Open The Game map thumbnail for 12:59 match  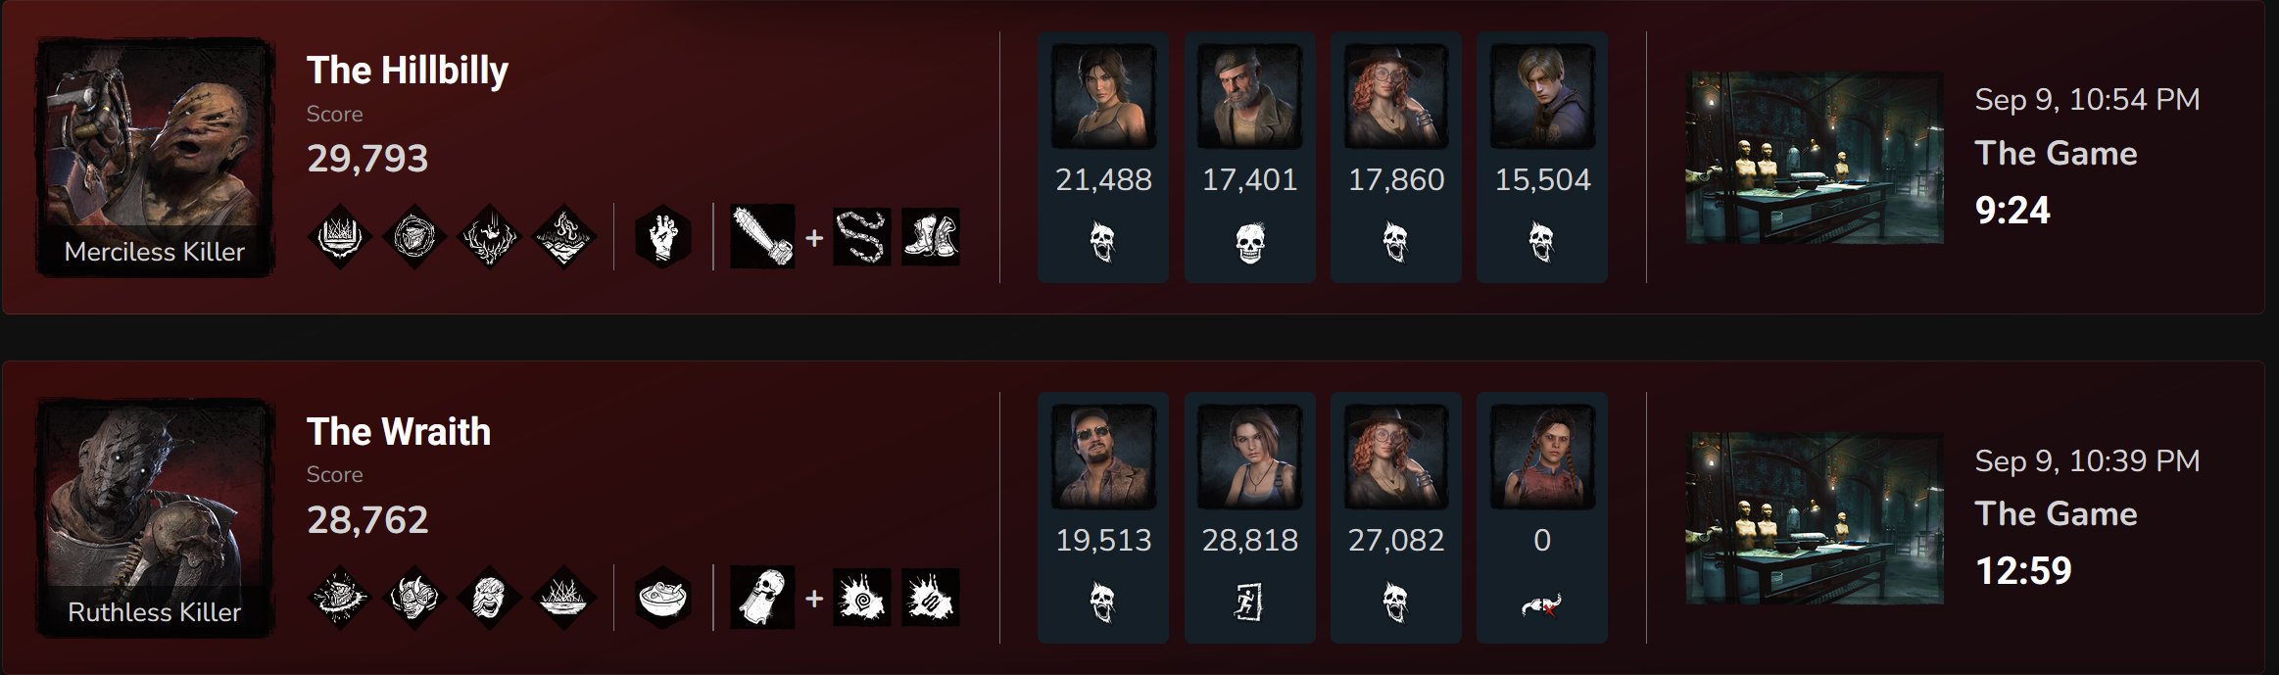click(x=1815, y=517)
